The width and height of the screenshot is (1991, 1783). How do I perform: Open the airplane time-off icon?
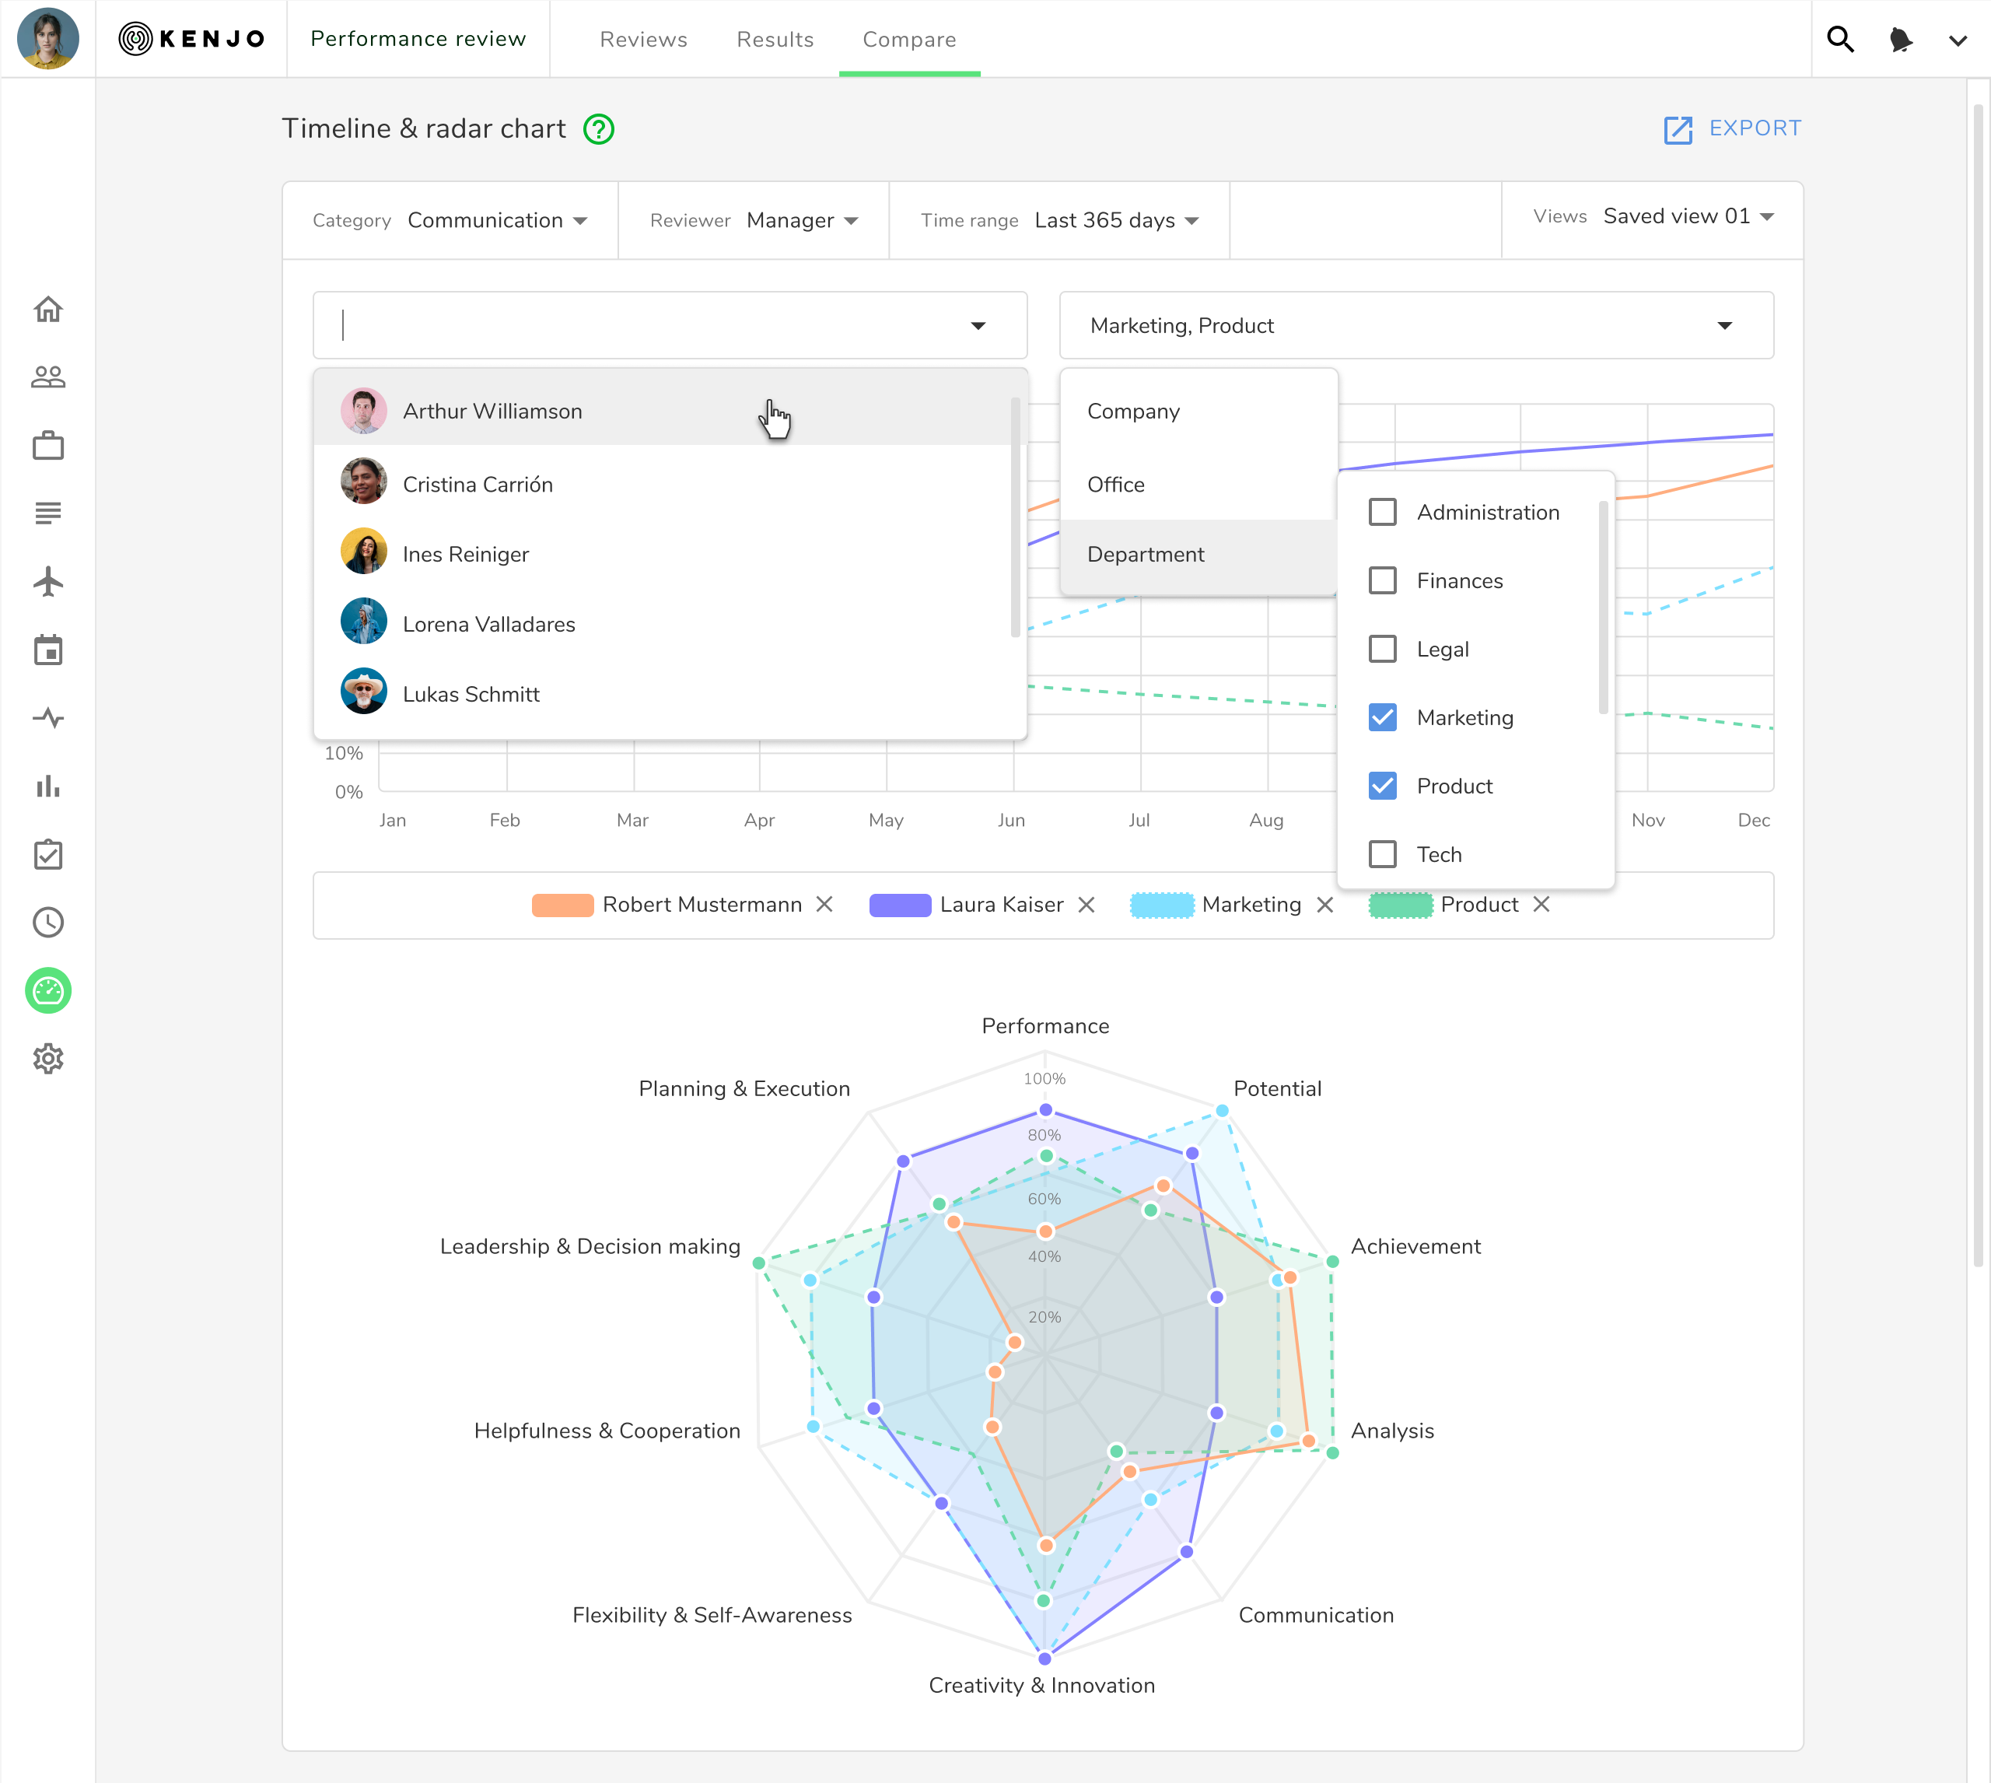[x=48, y=582]
